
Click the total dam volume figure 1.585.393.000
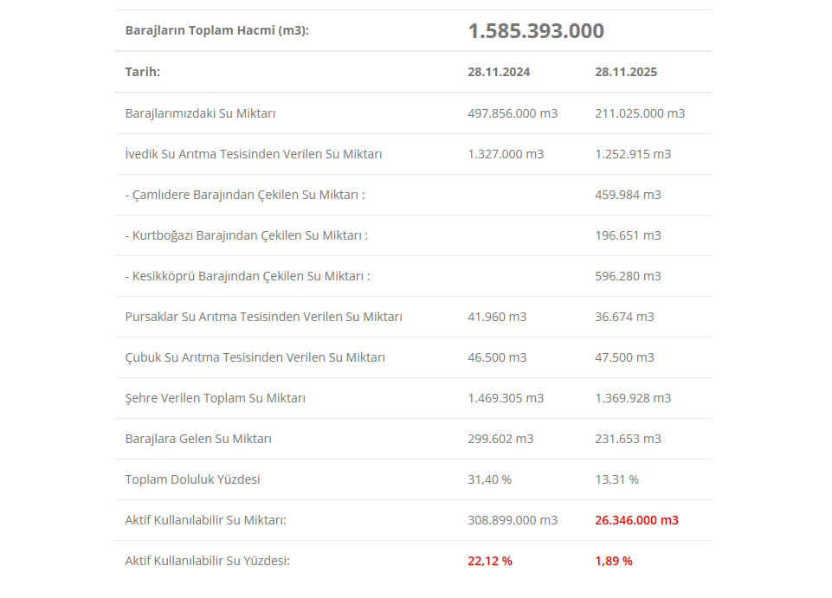point(536,31)
